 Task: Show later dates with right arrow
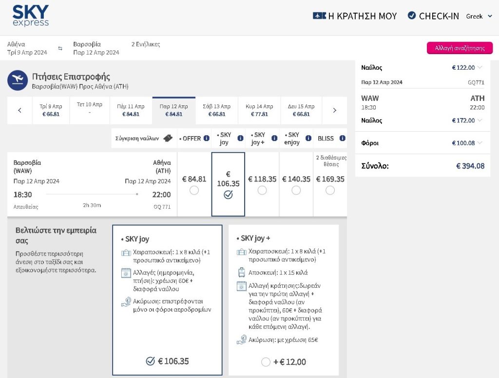pyautogui.click(x=334, y=110)
